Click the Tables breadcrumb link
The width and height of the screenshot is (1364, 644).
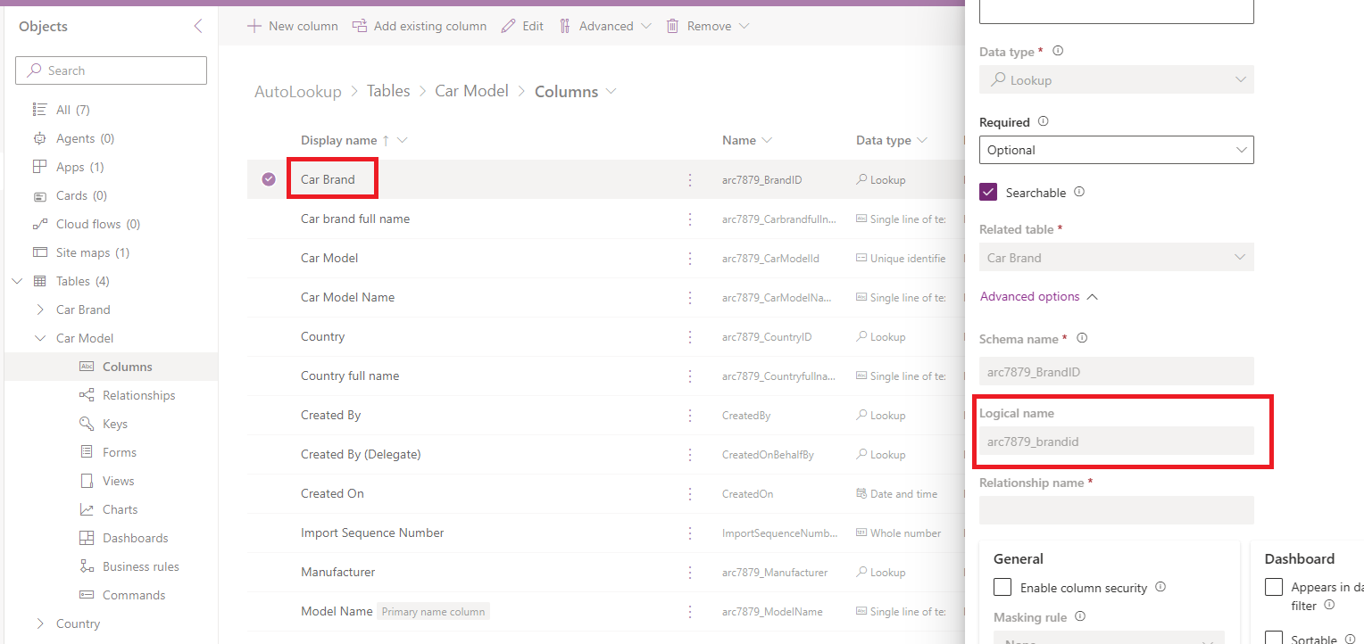tap(388, 91)
